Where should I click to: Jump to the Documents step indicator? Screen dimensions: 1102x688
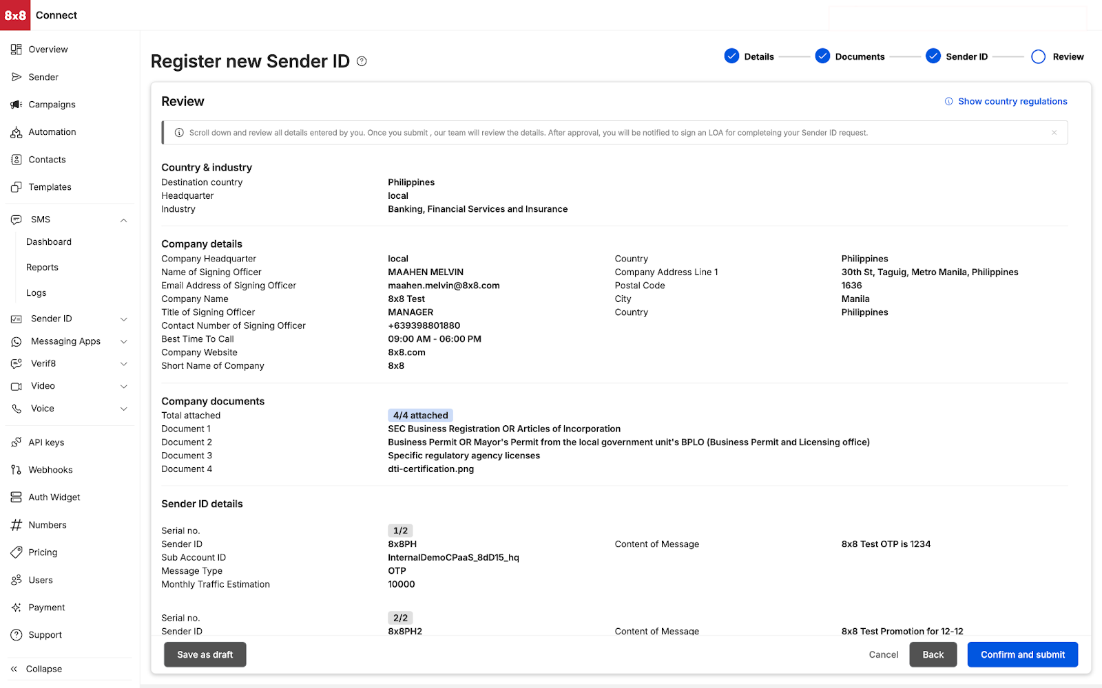pos(822,56)
